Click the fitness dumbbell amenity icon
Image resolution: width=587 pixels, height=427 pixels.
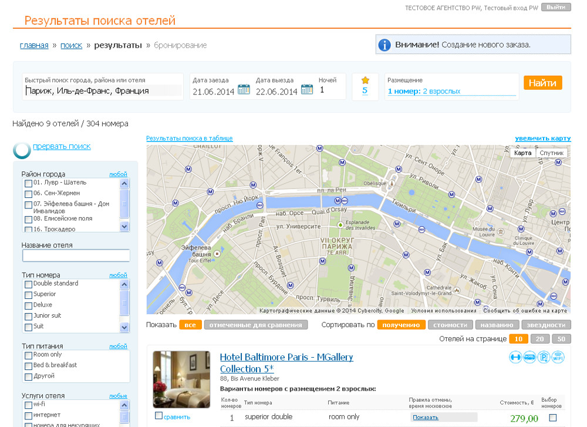[x=515, y=357]
